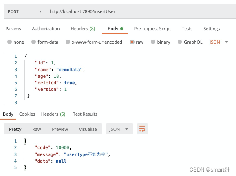Click the "deleted": true line in request body
Image resolution: width=236 pixels, height=176 pixels.
pos(56,83)
